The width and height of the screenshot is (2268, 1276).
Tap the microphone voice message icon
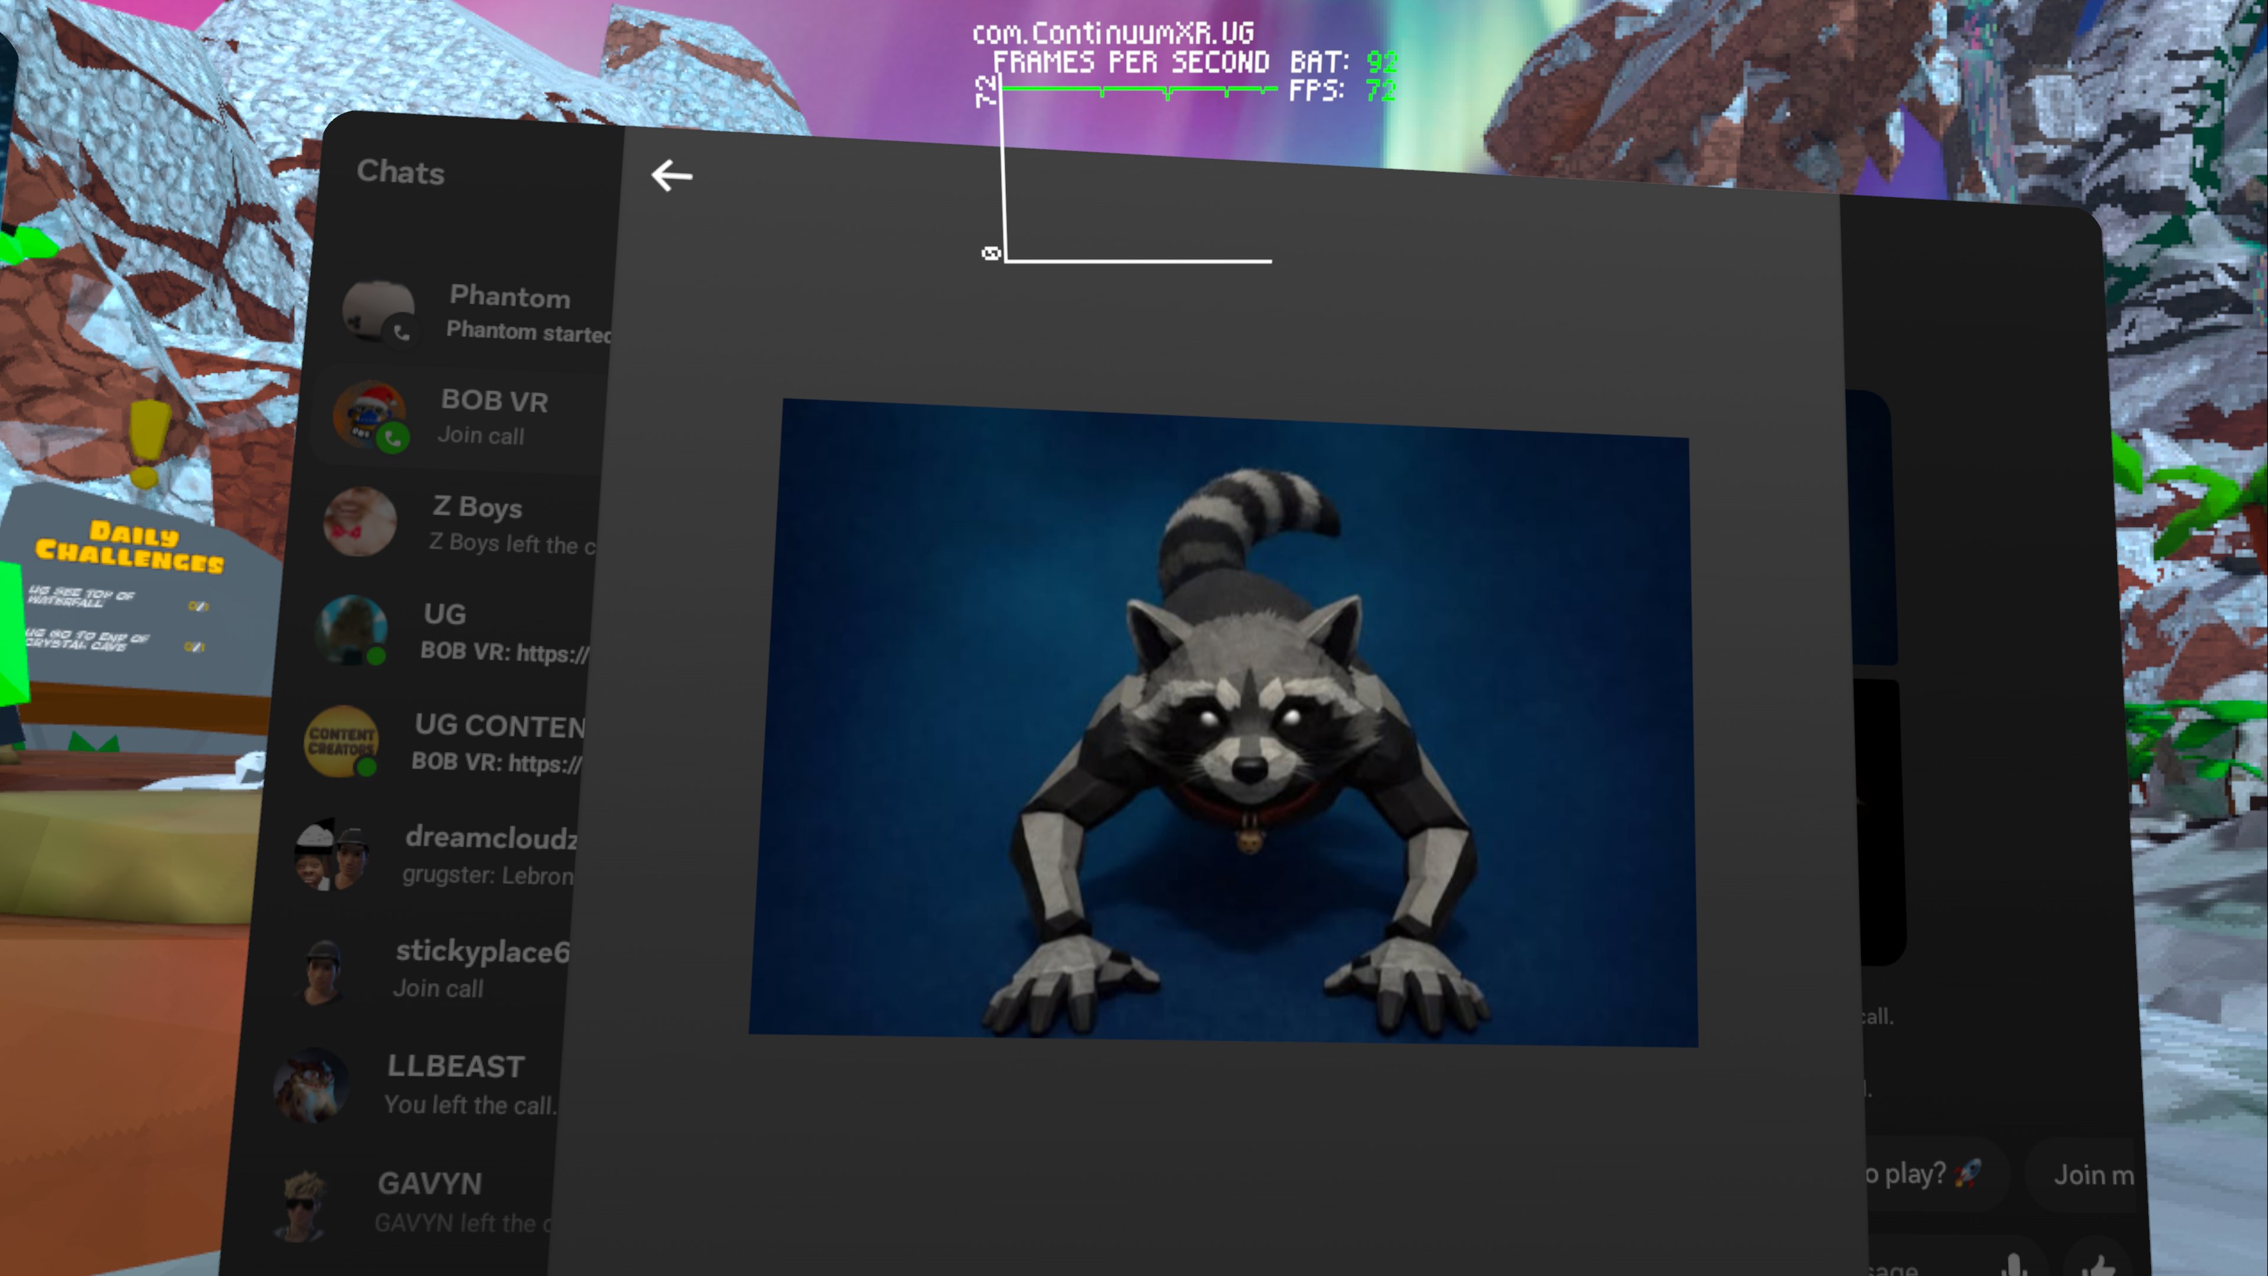click(x=2013, y=1267)
